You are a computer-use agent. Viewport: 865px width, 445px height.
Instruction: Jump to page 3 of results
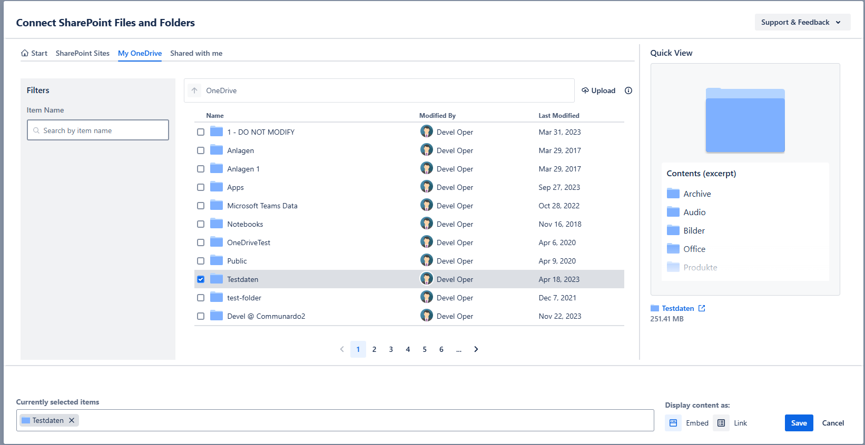coord(391,349)
